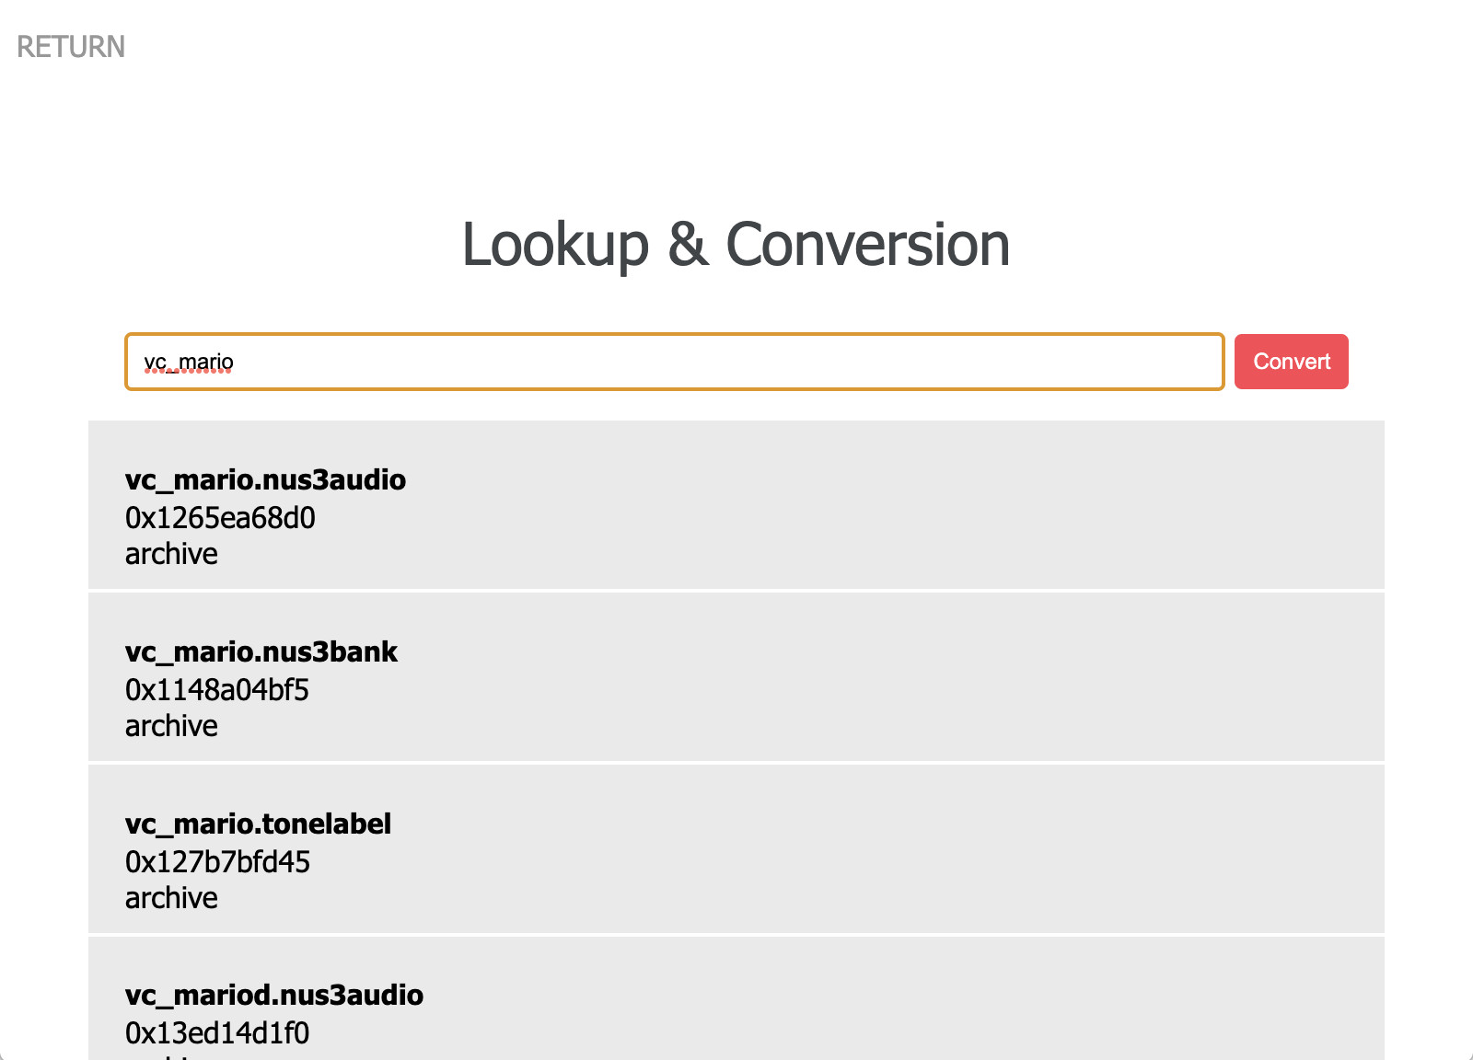This screenshot has height=1060, width=1473.
Task: Click the RETURN link
Action: (71, 47)
